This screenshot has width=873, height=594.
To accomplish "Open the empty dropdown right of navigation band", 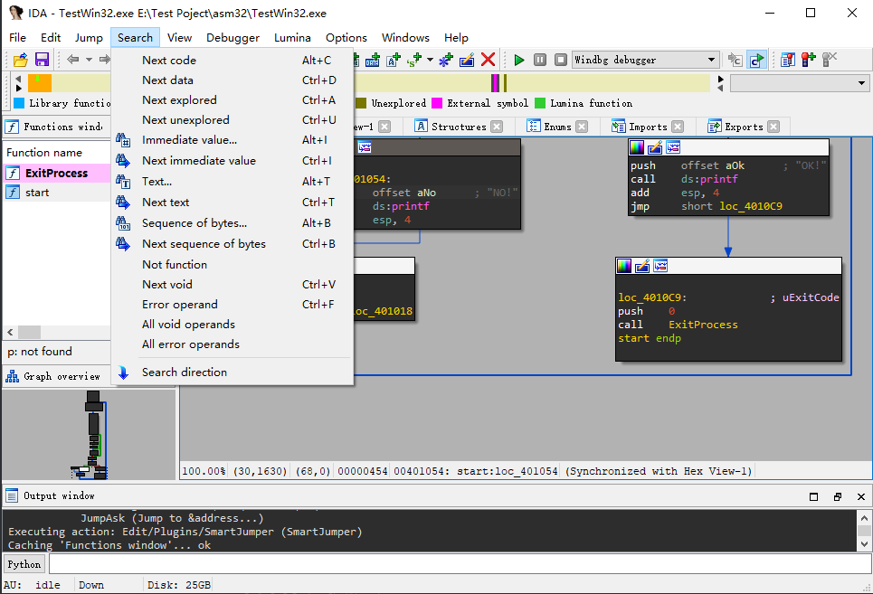I will click(800, 83).
